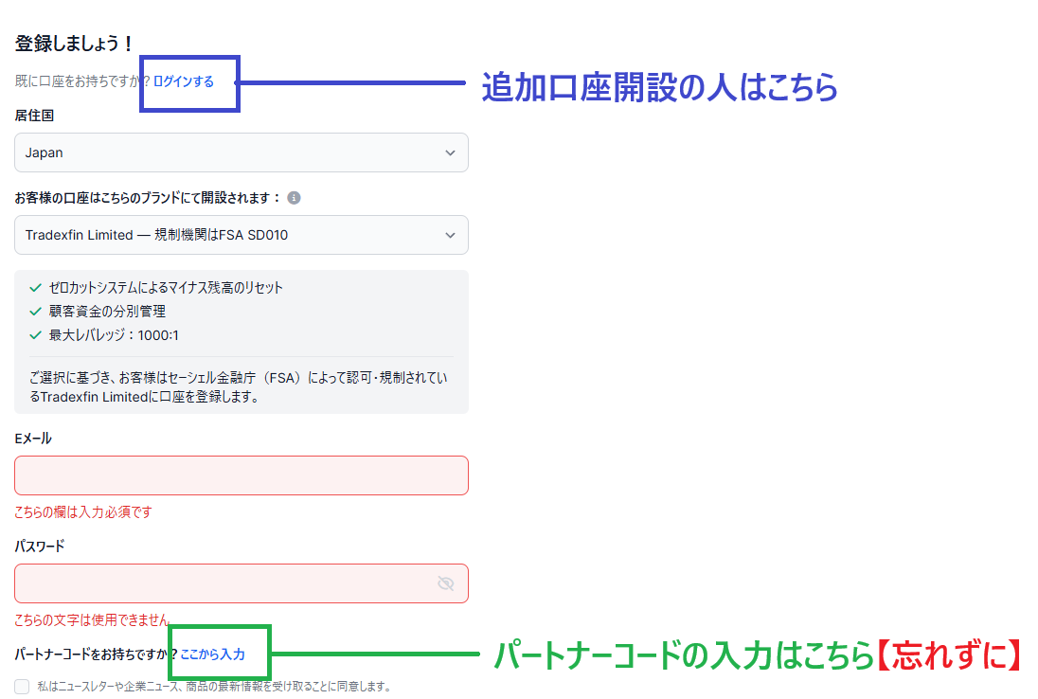Image resolution: width=1038 pixels, height=699 pixels.
Task: Focus the パスワード input field
Action: 223,583
